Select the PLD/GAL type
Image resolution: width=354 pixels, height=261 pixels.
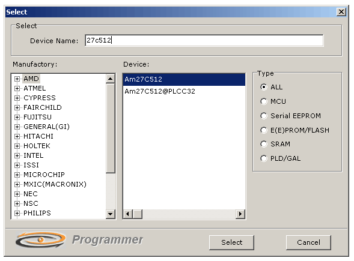point(263,158)
